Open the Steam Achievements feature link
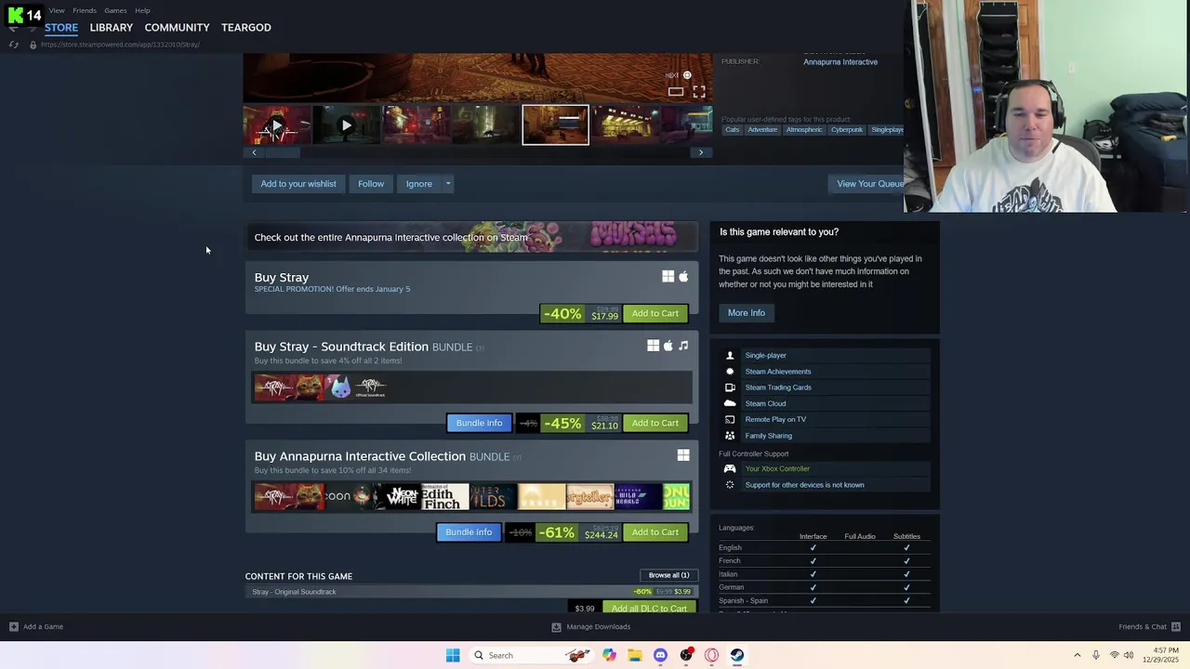The width and height of the screenshot is (1190, 669). pyautogui.click(x=778, y=372)
